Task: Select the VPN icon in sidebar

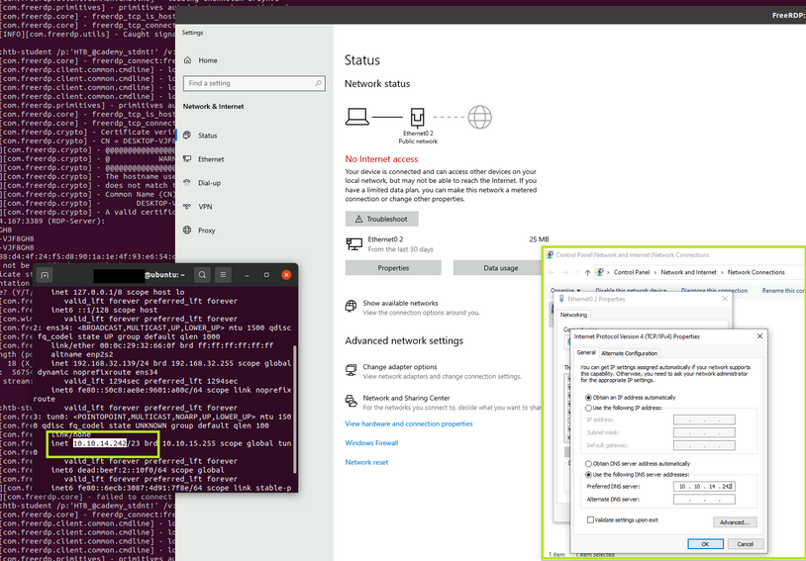Action: [x=187, y=207]
